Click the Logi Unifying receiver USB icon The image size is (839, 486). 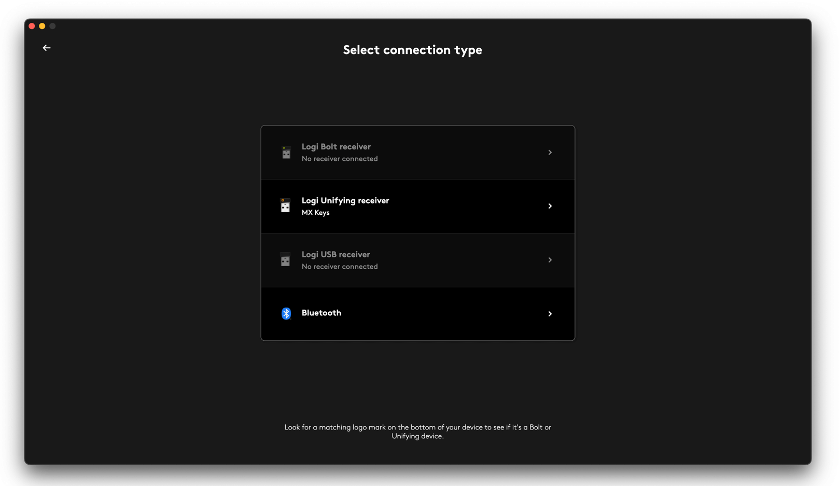pos(286,206)
